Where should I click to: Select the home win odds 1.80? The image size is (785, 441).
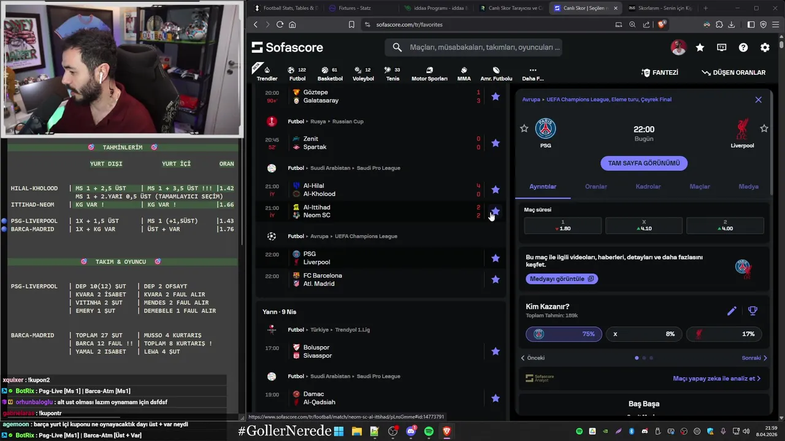coord(563,225)
